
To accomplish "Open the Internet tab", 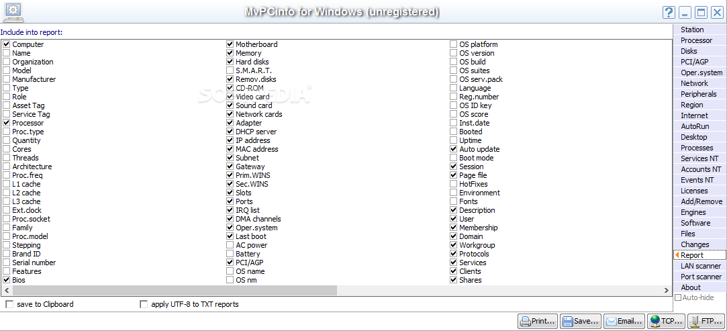I will coord(699,115).
